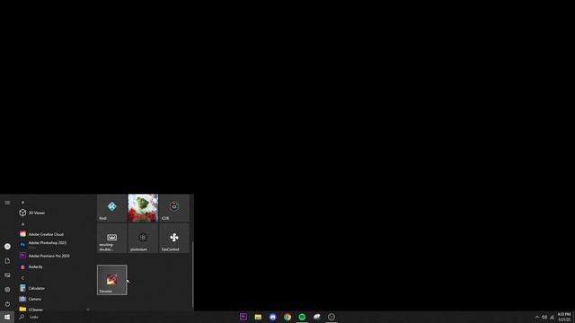Jump to letter C section header

(x=22, y=278)
